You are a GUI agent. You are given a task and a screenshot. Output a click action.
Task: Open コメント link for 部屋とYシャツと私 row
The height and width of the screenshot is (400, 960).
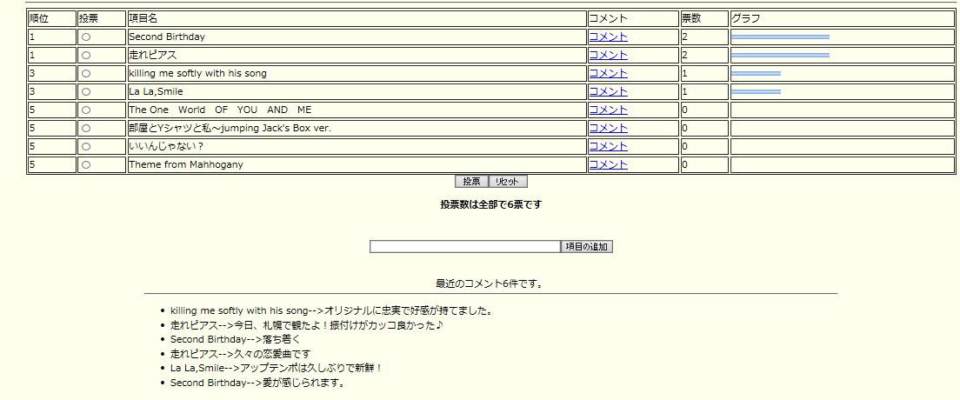608,129
